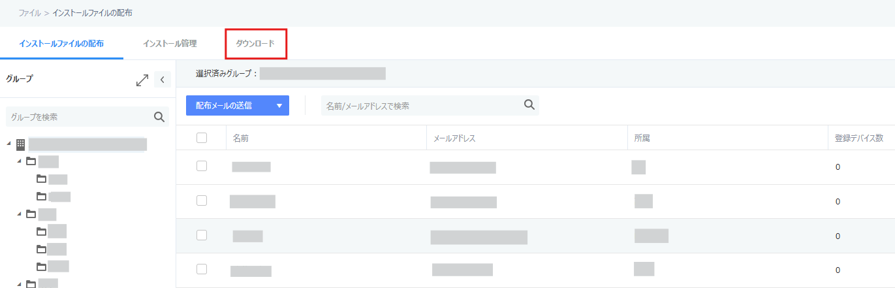Expand the group panel with diagonal arrows icon
895x288 pixels.
(x=142, y=80)
